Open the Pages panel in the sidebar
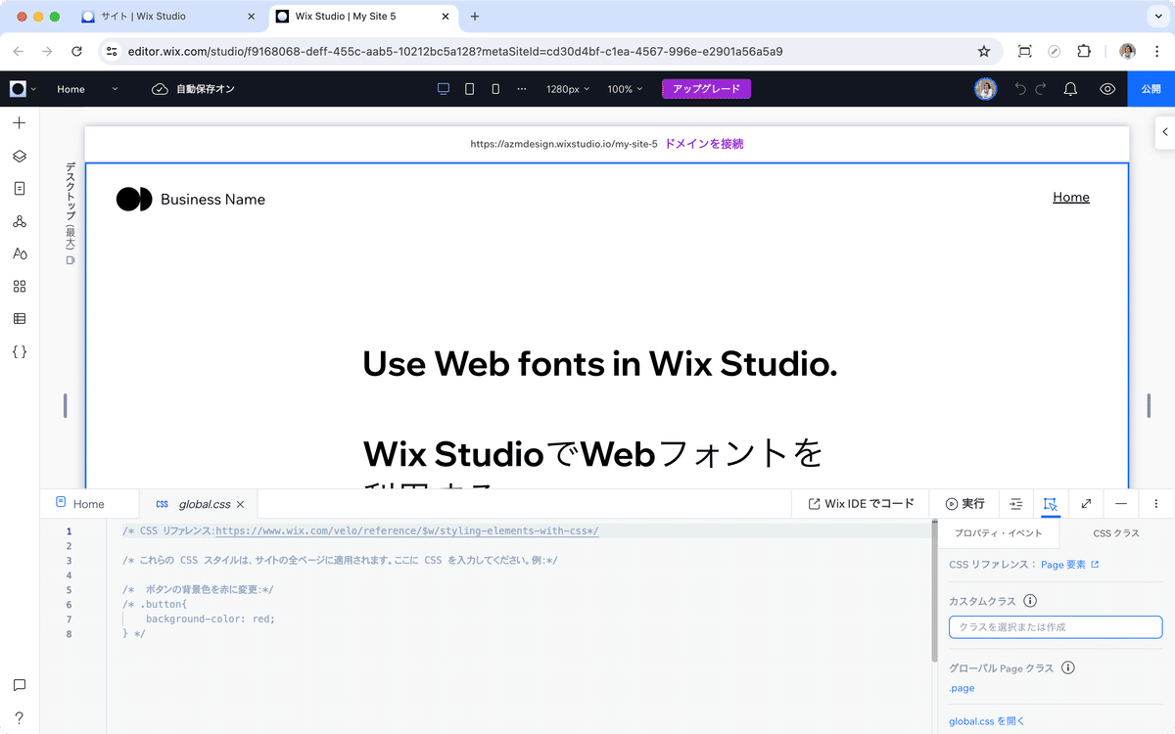The width and height of the screenshot is (1175, 734). click(x=19, y=188)
